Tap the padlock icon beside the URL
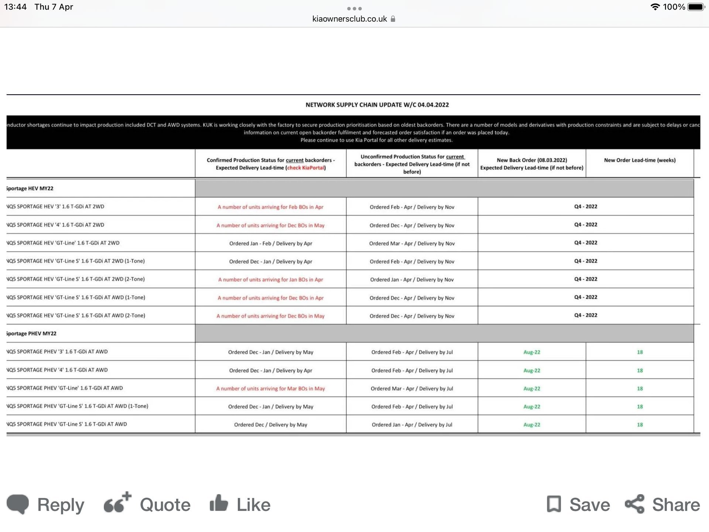Image resolution: width=709 pixels, height=532 pixels. pyautogui.click(x=393, y=19)
